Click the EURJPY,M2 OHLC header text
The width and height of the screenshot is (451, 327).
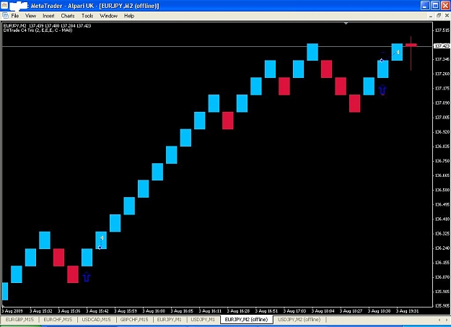47,25
